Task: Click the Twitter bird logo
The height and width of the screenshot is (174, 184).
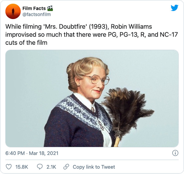Action: click(174, 8)
